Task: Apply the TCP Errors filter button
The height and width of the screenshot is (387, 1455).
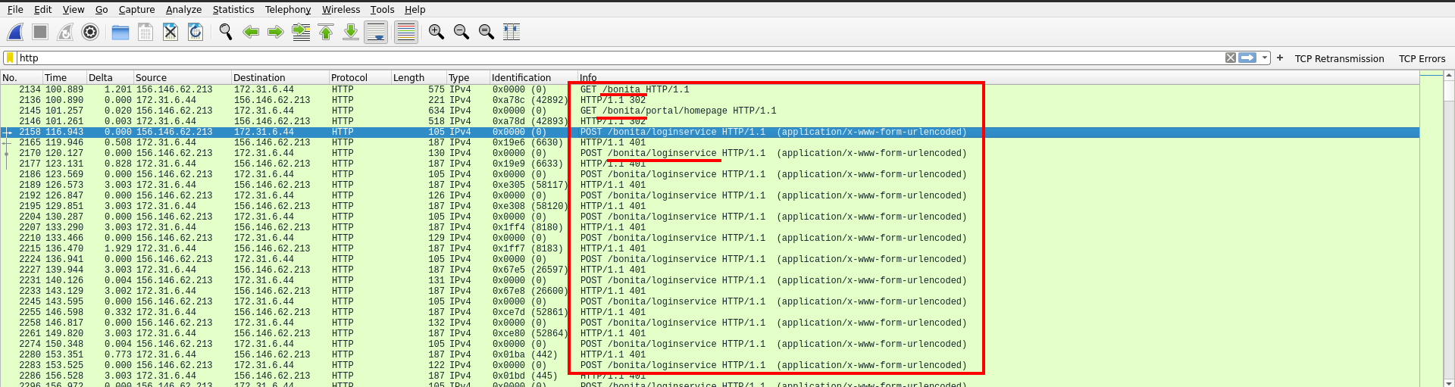Action: tap(1422, 58)
